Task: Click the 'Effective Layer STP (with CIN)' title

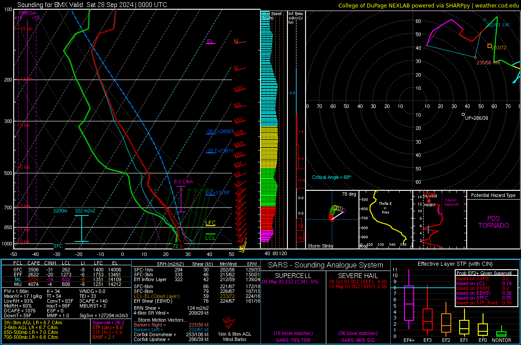Action: coord(455,264)
